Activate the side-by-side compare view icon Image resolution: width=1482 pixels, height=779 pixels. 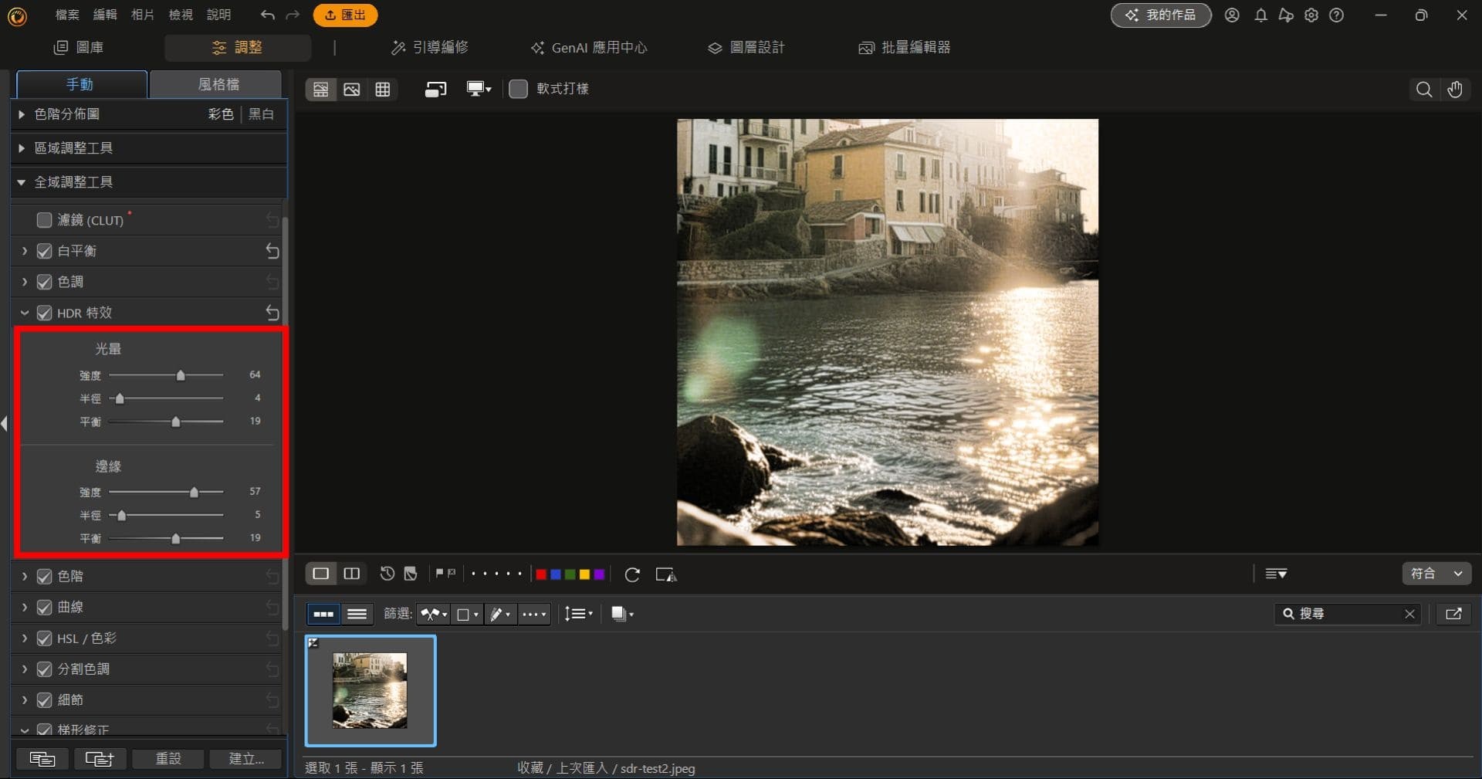tap(351, 574)
